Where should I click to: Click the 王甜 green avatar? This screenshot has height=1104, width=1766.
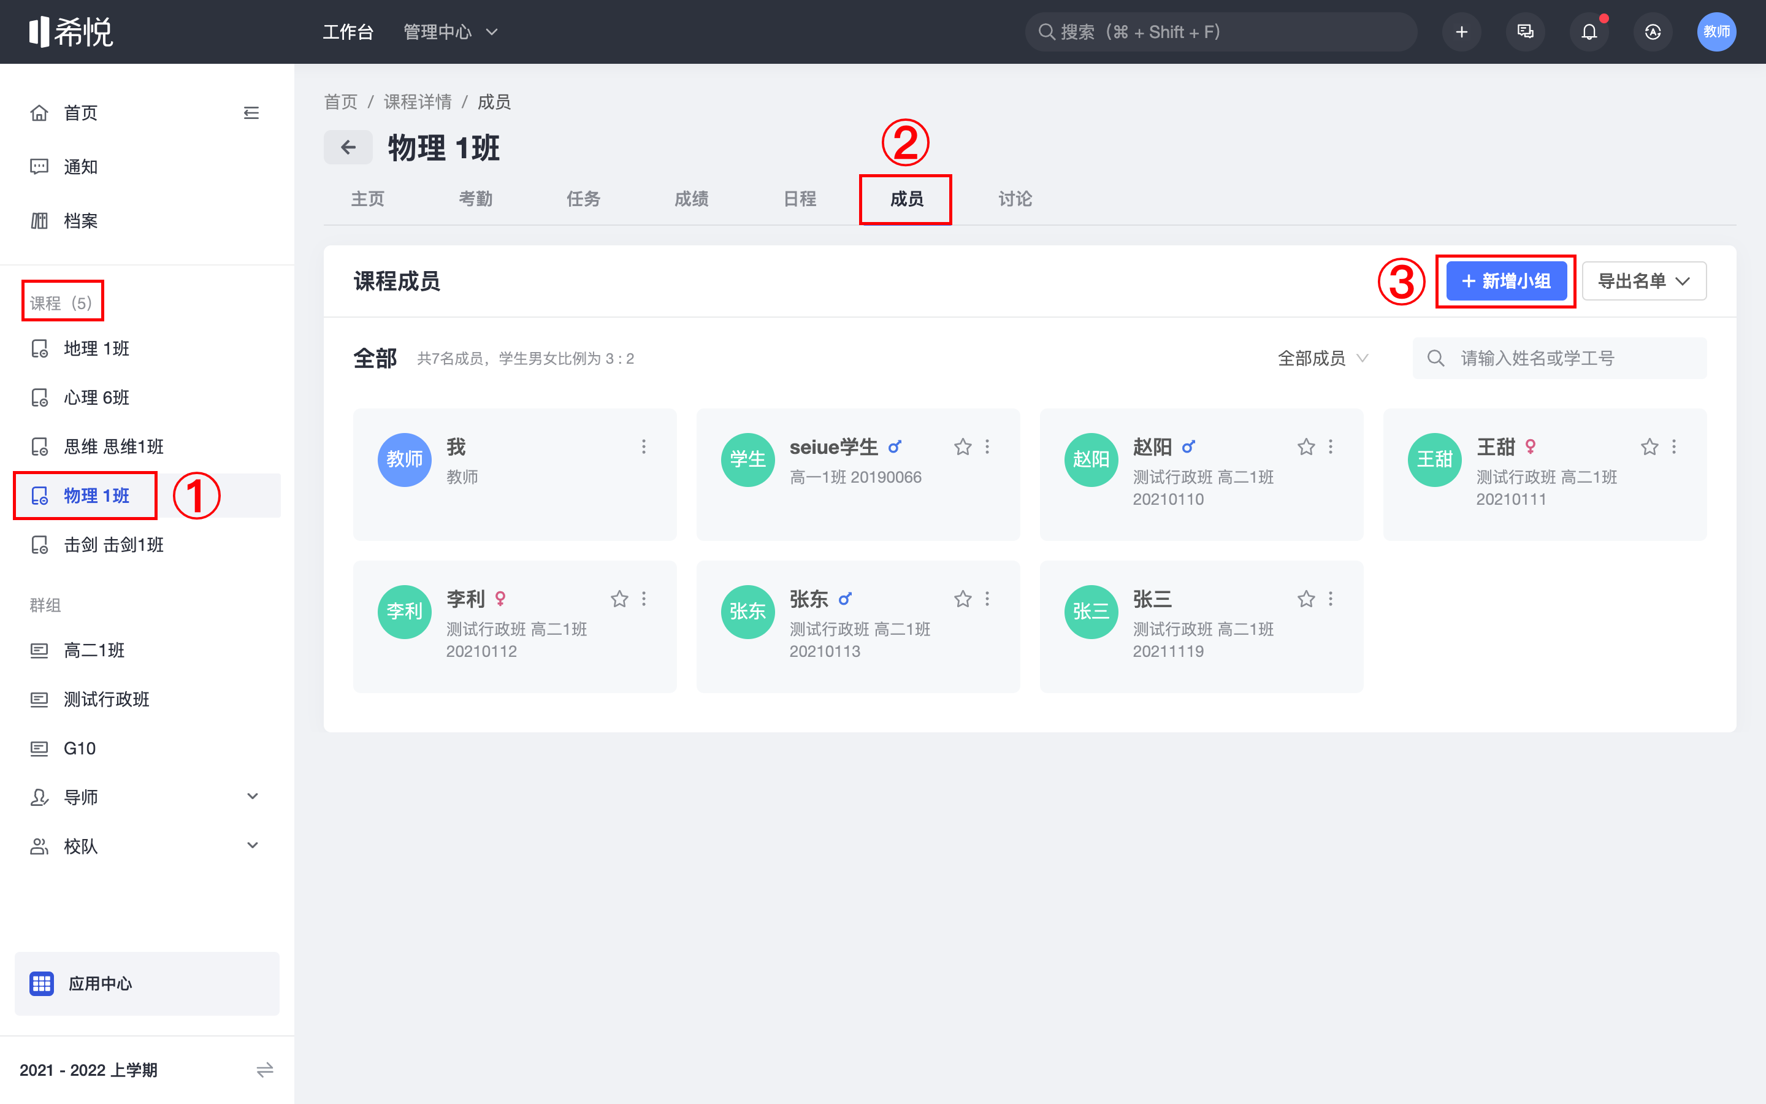[x=1434, y=459]
